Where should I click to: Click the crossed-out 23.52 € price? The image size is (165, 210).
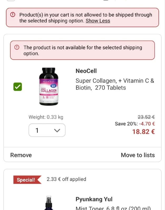(146, 117)
